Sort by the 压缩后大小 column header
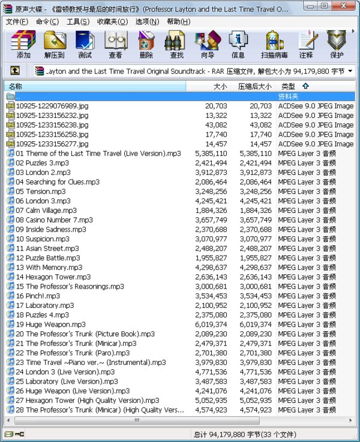Image resolution: width=360 pixels, height=442 pixels. pos(252,86)
